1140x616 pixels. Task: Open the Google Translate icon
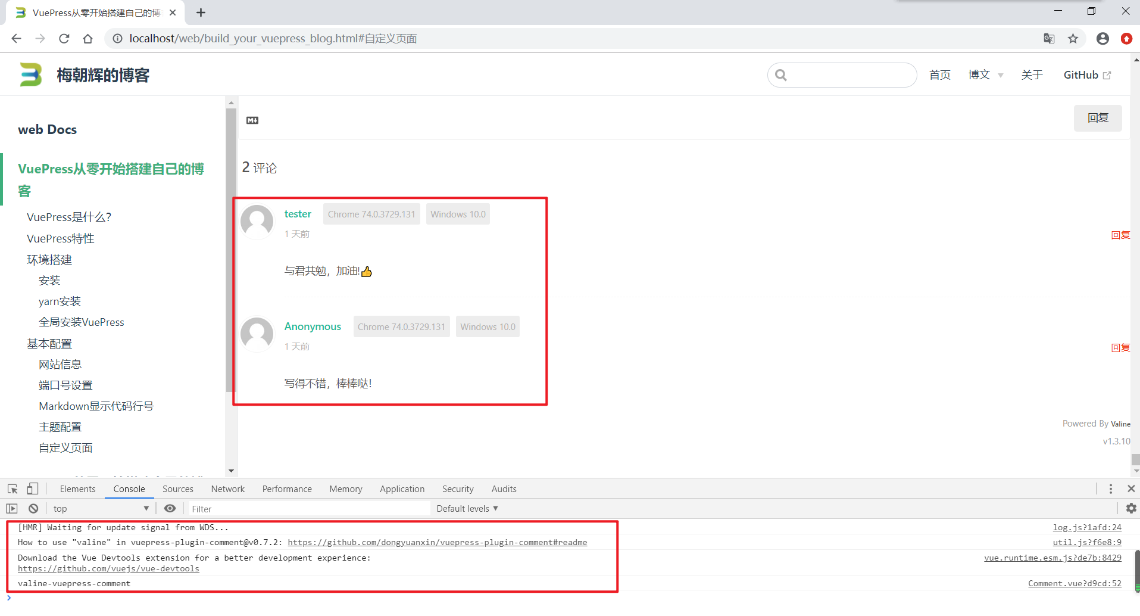[x=1049, y=39]
